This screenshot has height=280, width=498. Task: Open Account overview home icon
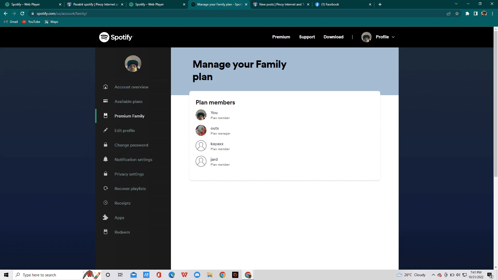(106, 87)
